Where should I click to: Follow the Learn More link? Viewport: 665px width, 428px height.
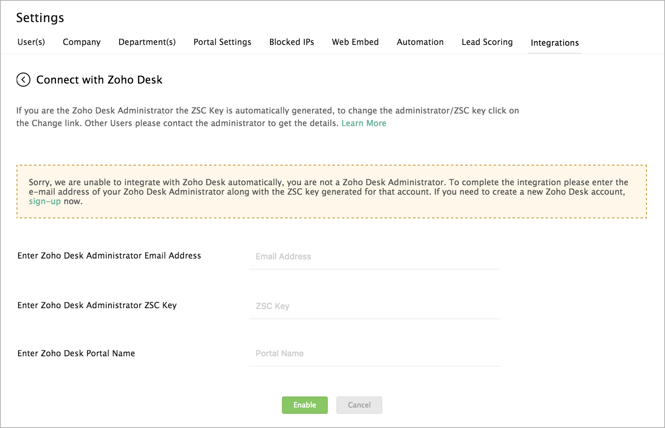point(364,123)
